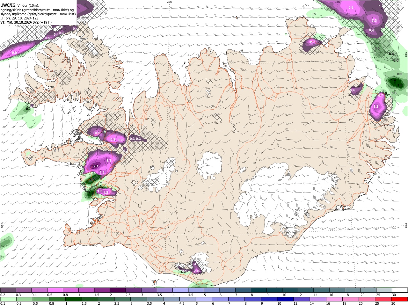The image size is (408, 306).
Task: Click the '1.3' precipitation value on the map
Action: [109, 160]
